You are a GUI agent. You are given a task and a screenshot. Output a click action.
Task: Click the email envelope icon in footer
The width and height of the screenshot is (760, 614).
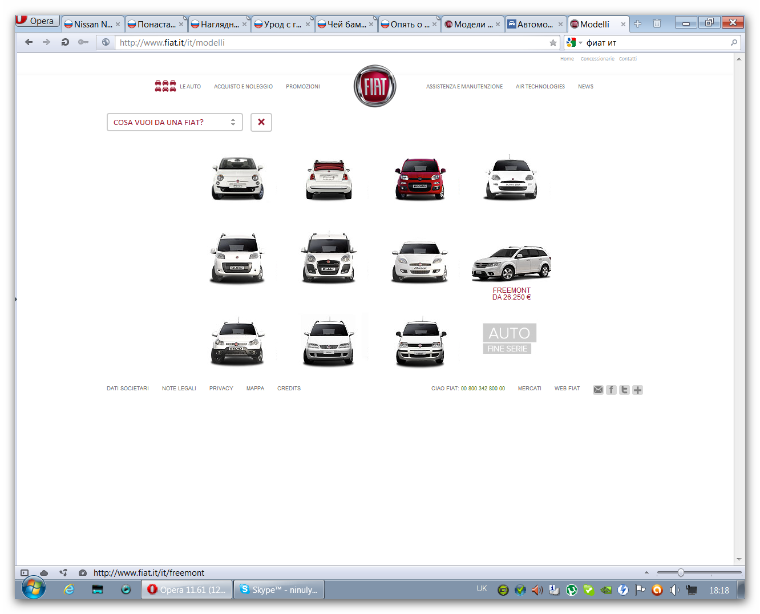tap(598, 390)
